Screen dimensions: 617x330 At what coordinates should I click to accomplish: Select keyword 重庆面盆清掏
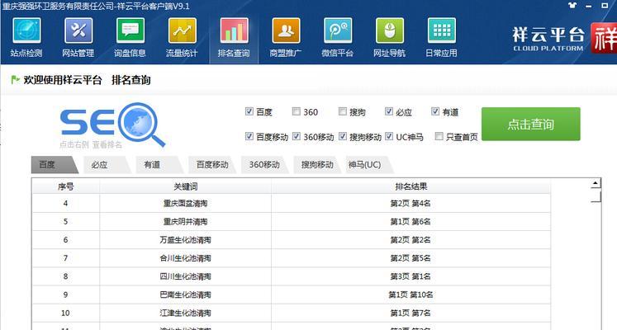click(185, 204)
